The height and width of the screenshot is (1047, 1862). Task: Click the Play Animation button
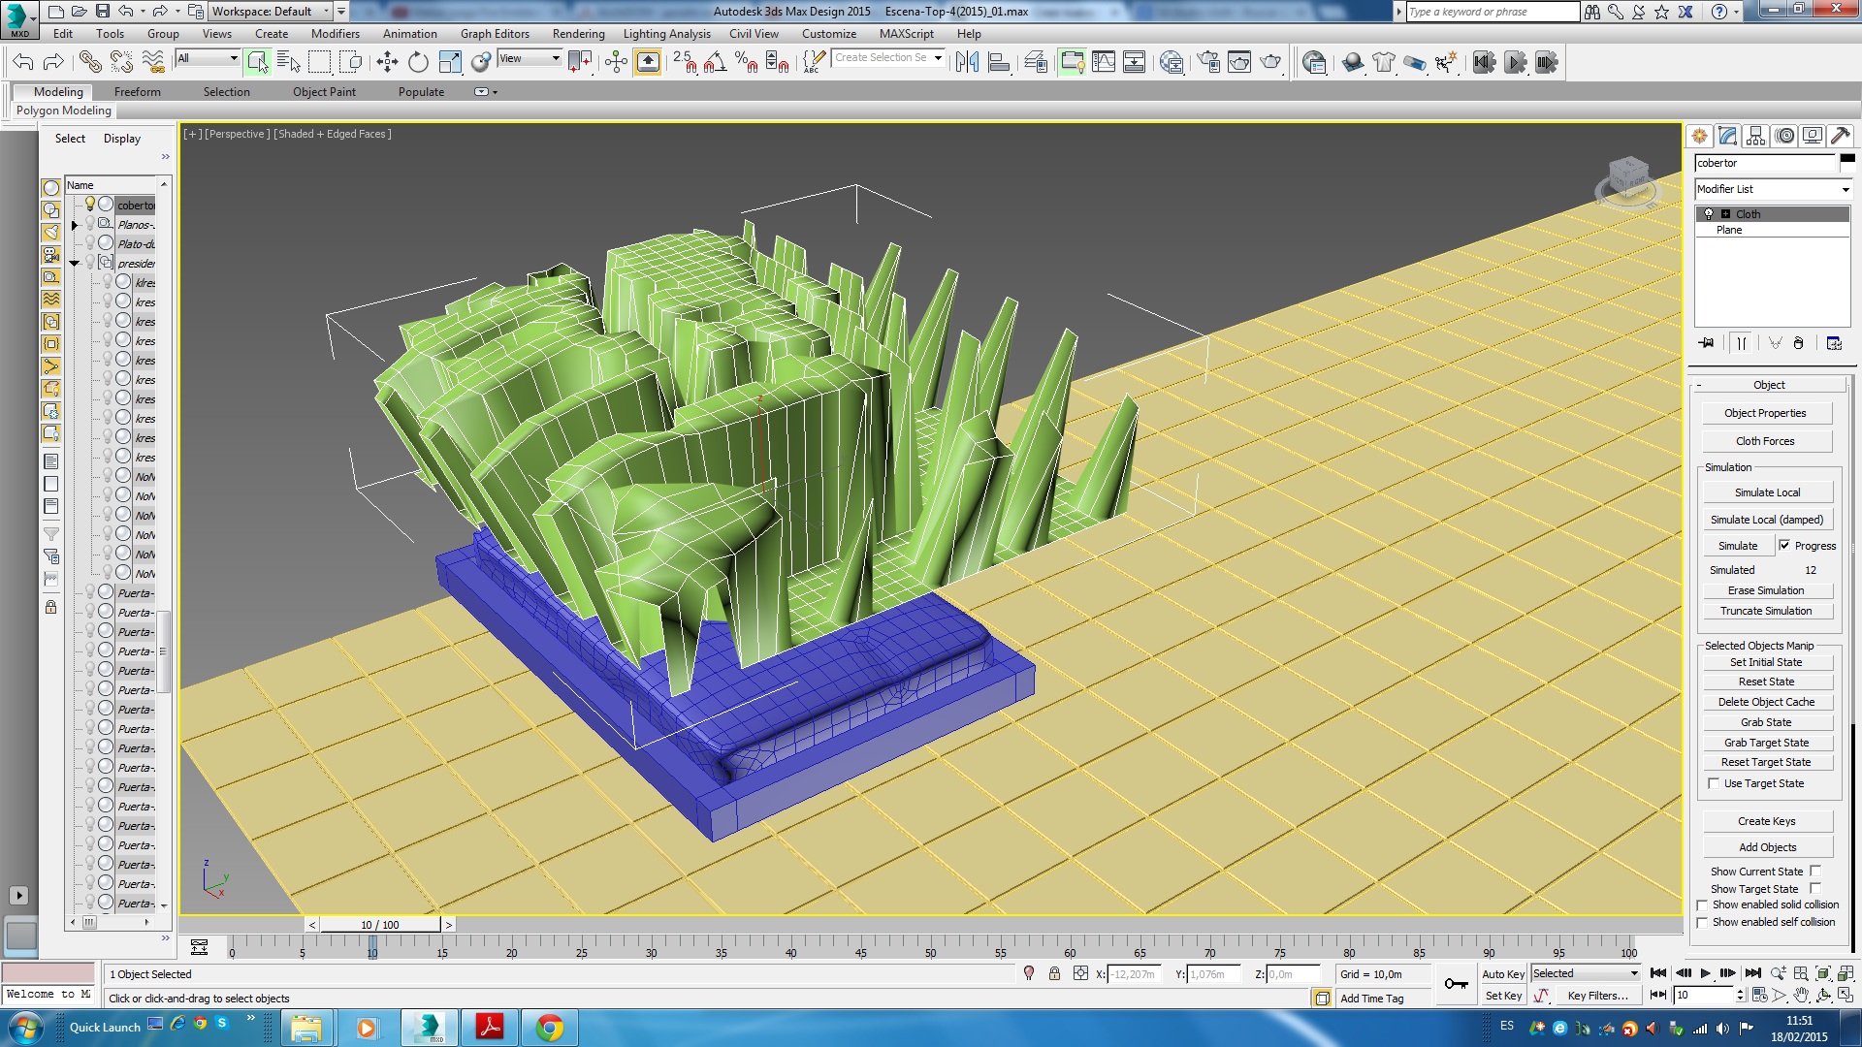pyautogui.click(x=1706, y=973)
